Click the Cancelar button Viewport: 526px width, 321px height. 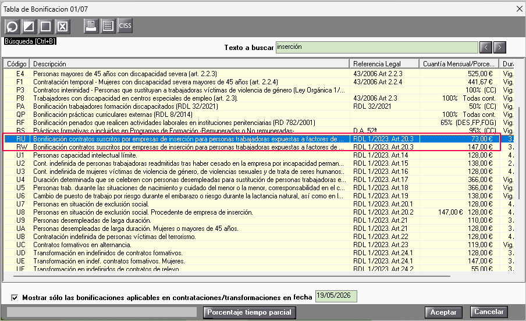(489, 312)
